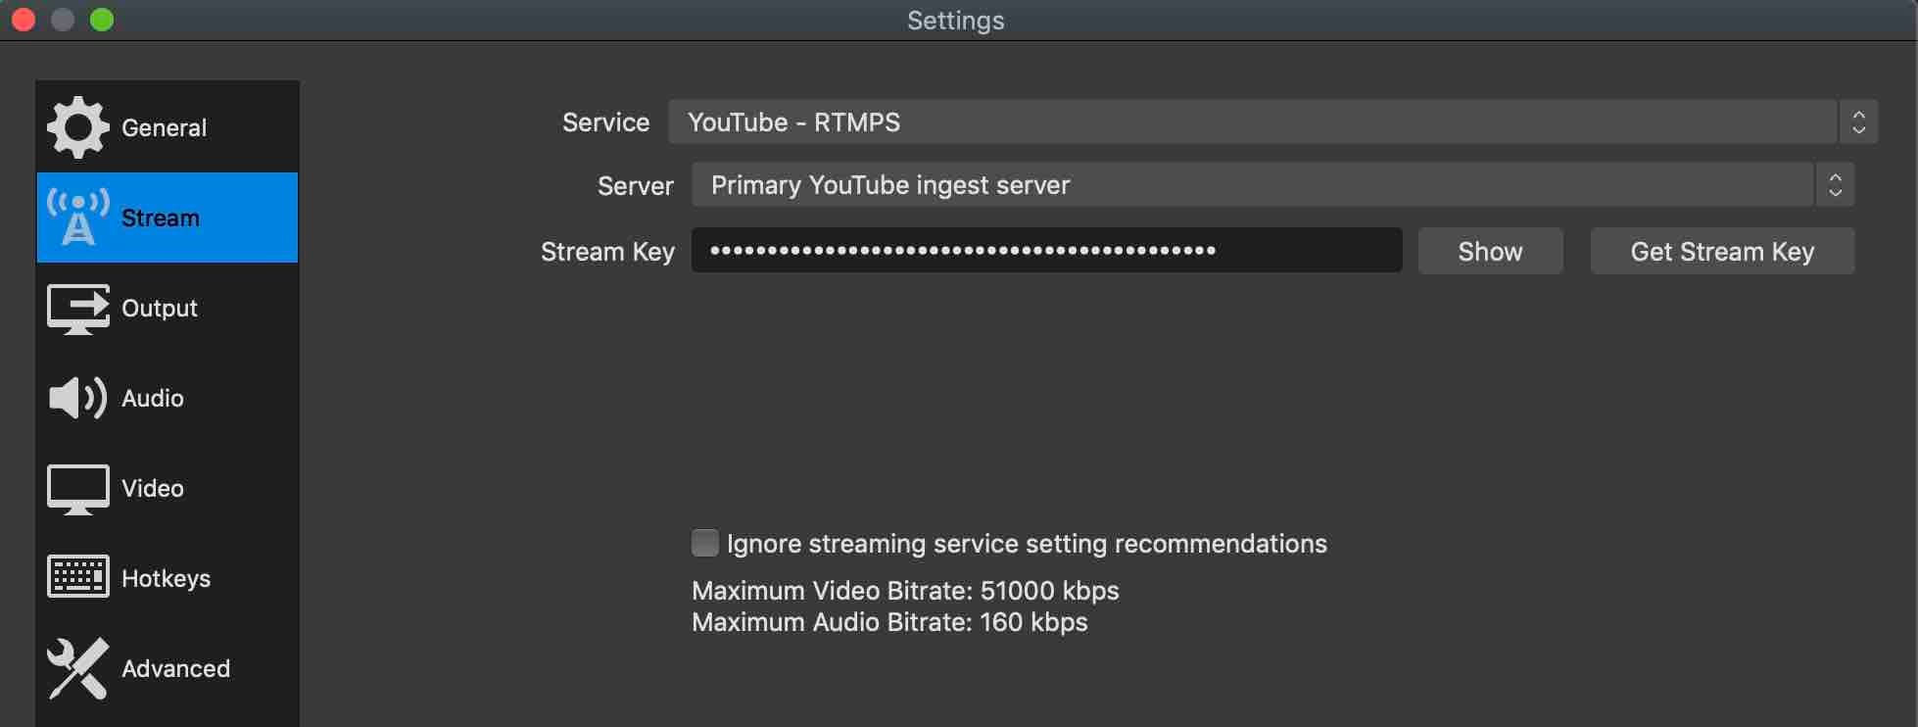Click the Video display icon
This screenshot has width=1918, height=727.
pos(76,488)
